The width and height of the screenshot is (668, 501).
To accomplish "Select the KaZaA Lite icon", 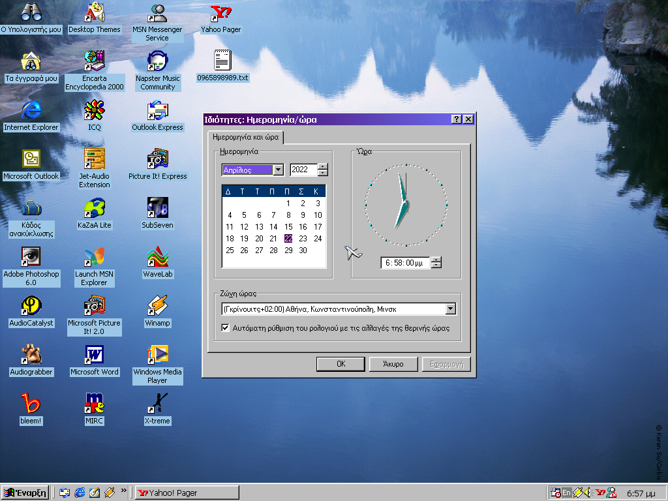I will [94, 208].
